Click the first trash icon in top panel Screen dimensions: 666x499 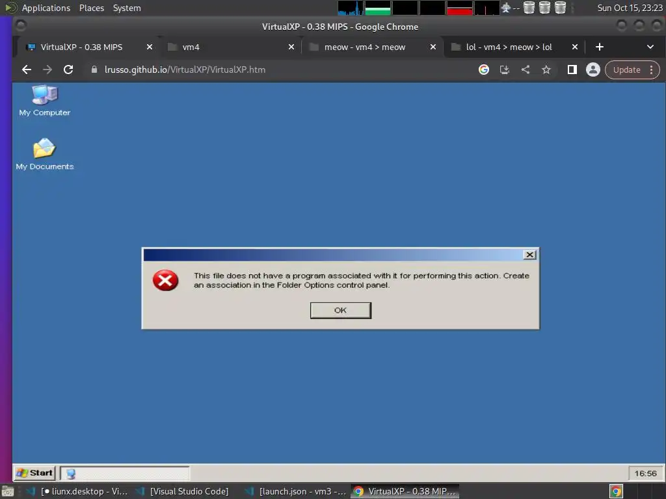coord(529,8)
